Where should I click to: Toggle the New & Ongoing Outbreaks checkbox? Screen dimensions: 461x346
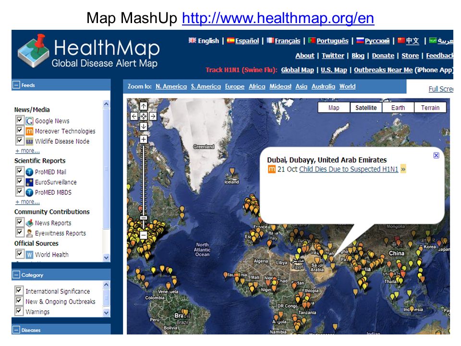coord(19,301)
